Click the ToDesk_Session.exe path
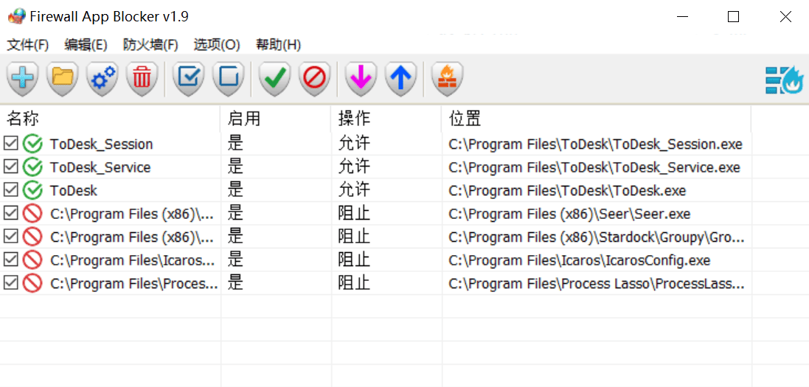Screen dimensions: 809x387 (595, 144)
